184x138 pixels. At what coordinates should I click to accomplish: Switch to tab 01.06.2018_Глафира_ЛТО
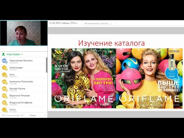(64, 23)
